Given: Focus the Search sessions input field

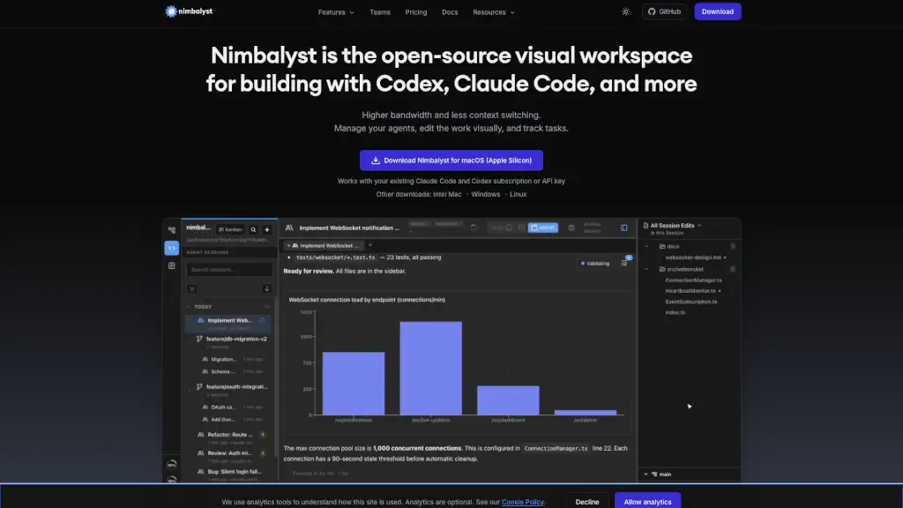Looking at the screenshot, I should tap(228, 269).
